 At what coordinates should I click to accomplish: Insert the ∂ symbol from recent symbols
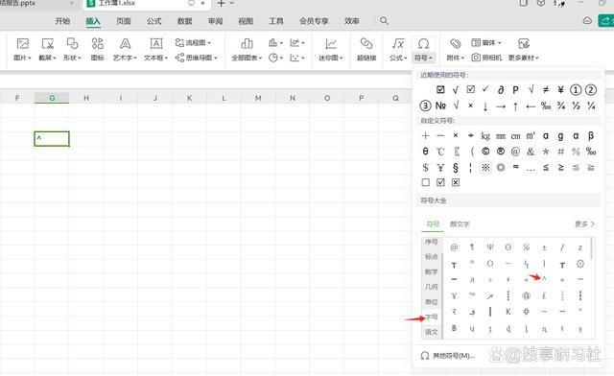point(501,90)
